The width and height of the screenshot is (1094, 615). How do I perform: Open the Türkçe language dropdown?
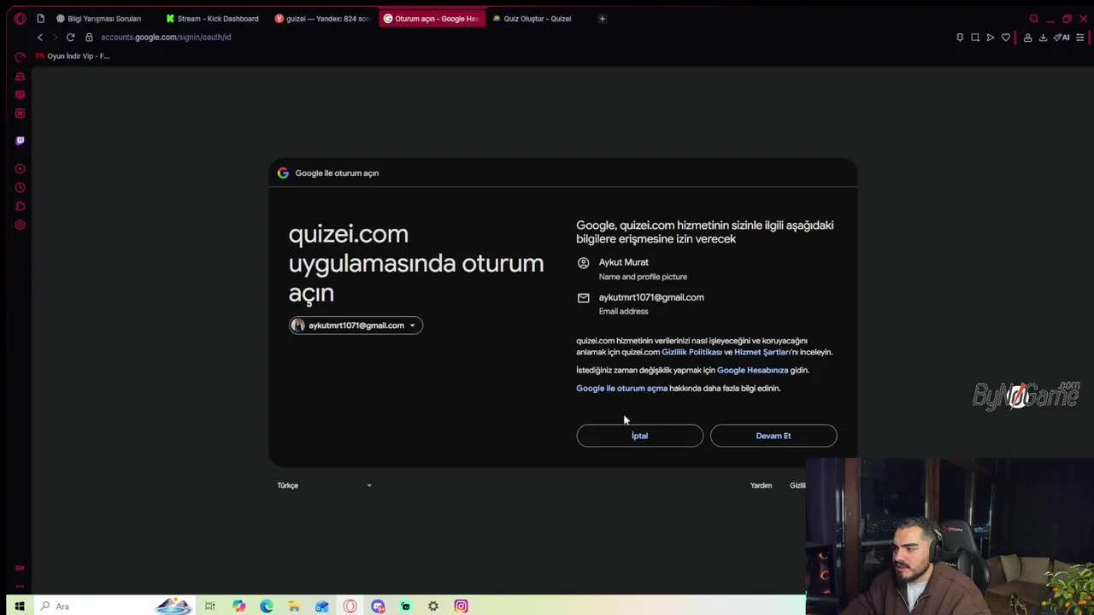(325, 485)
